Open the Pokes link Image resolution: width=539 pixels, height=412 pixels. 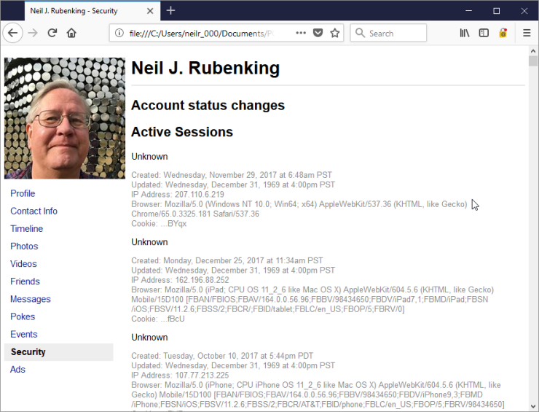coord(23,316)
